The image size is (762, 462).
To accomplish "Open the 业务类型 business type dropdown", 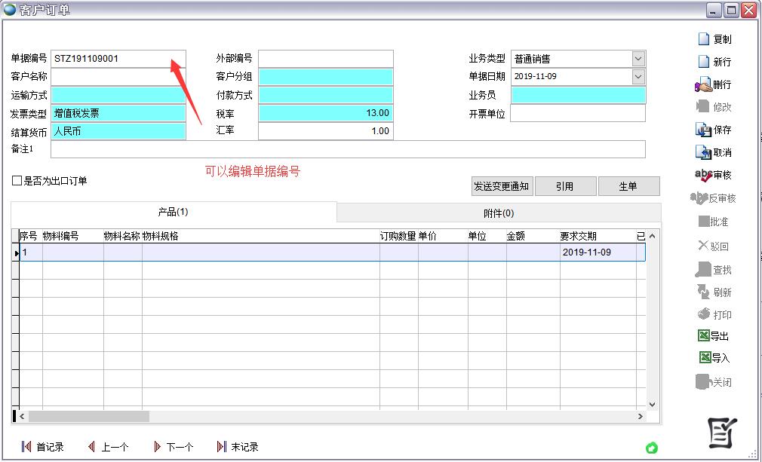I will pos(638,58).
